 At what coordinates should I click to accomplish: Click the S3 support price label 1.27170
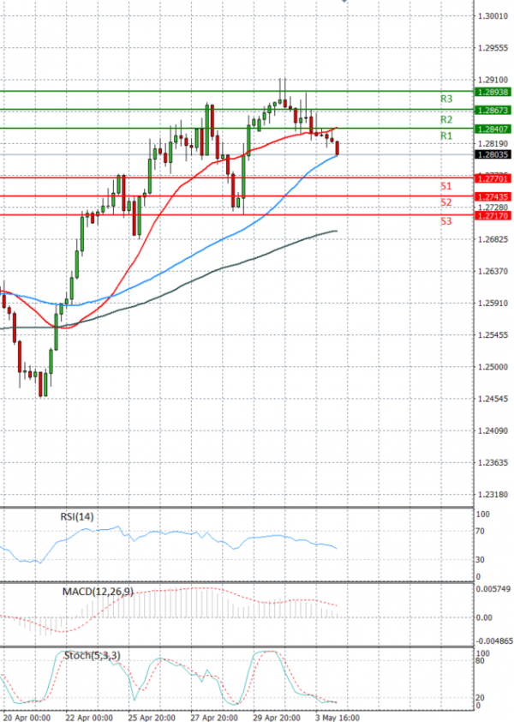point(493,216)
